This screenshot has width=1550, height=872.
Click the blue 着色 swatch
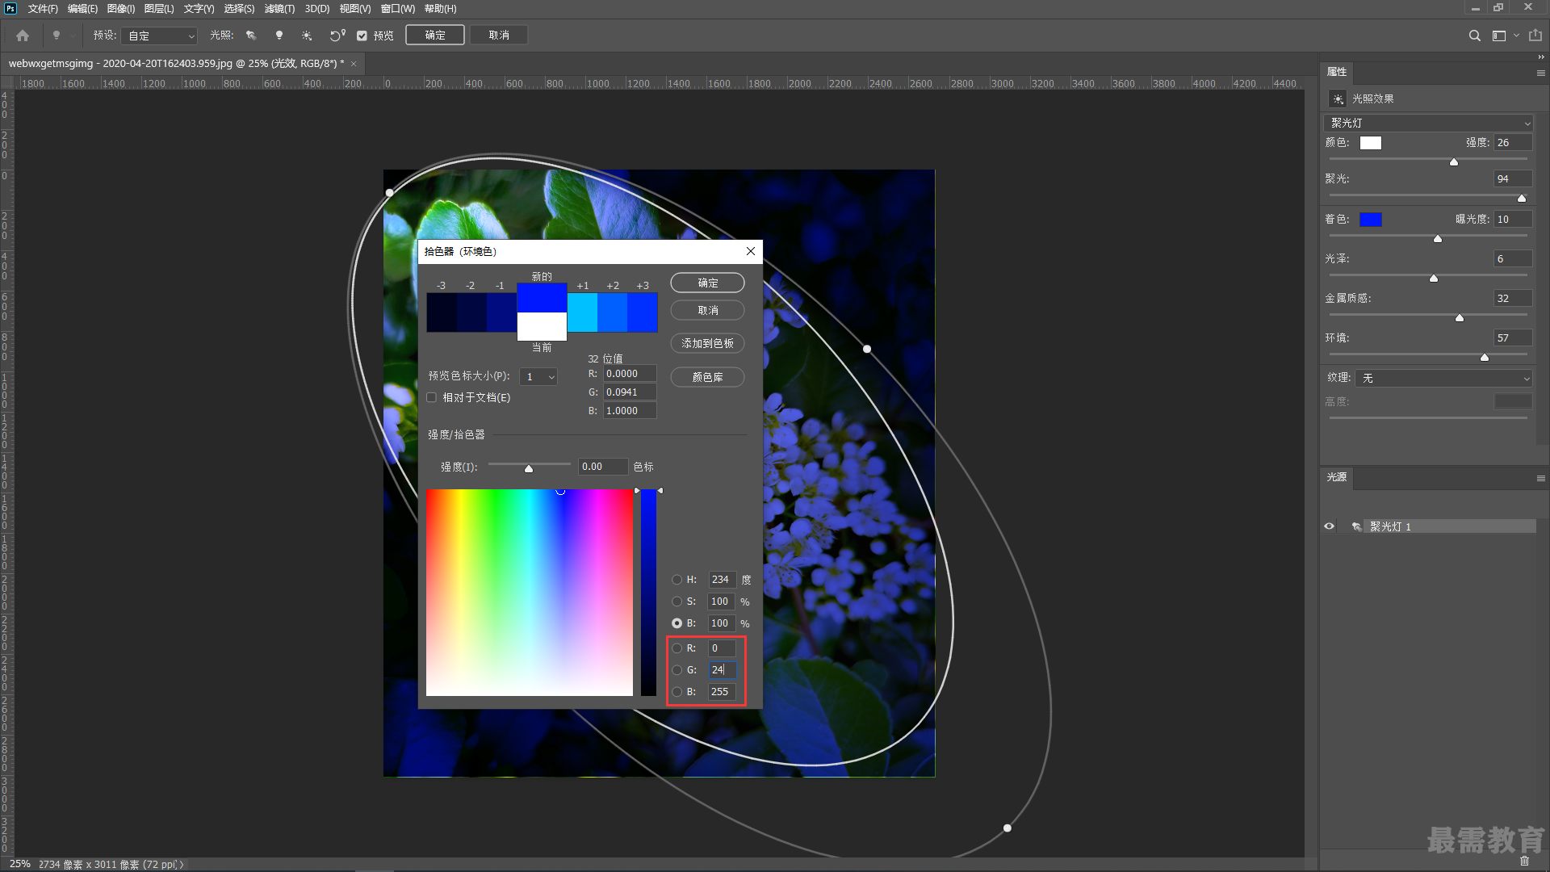1371,220
